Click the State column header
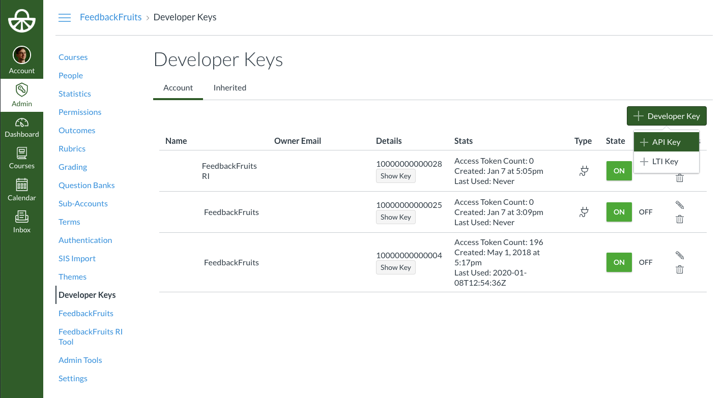This screenshot has height=398, width=723. (616, 141)
